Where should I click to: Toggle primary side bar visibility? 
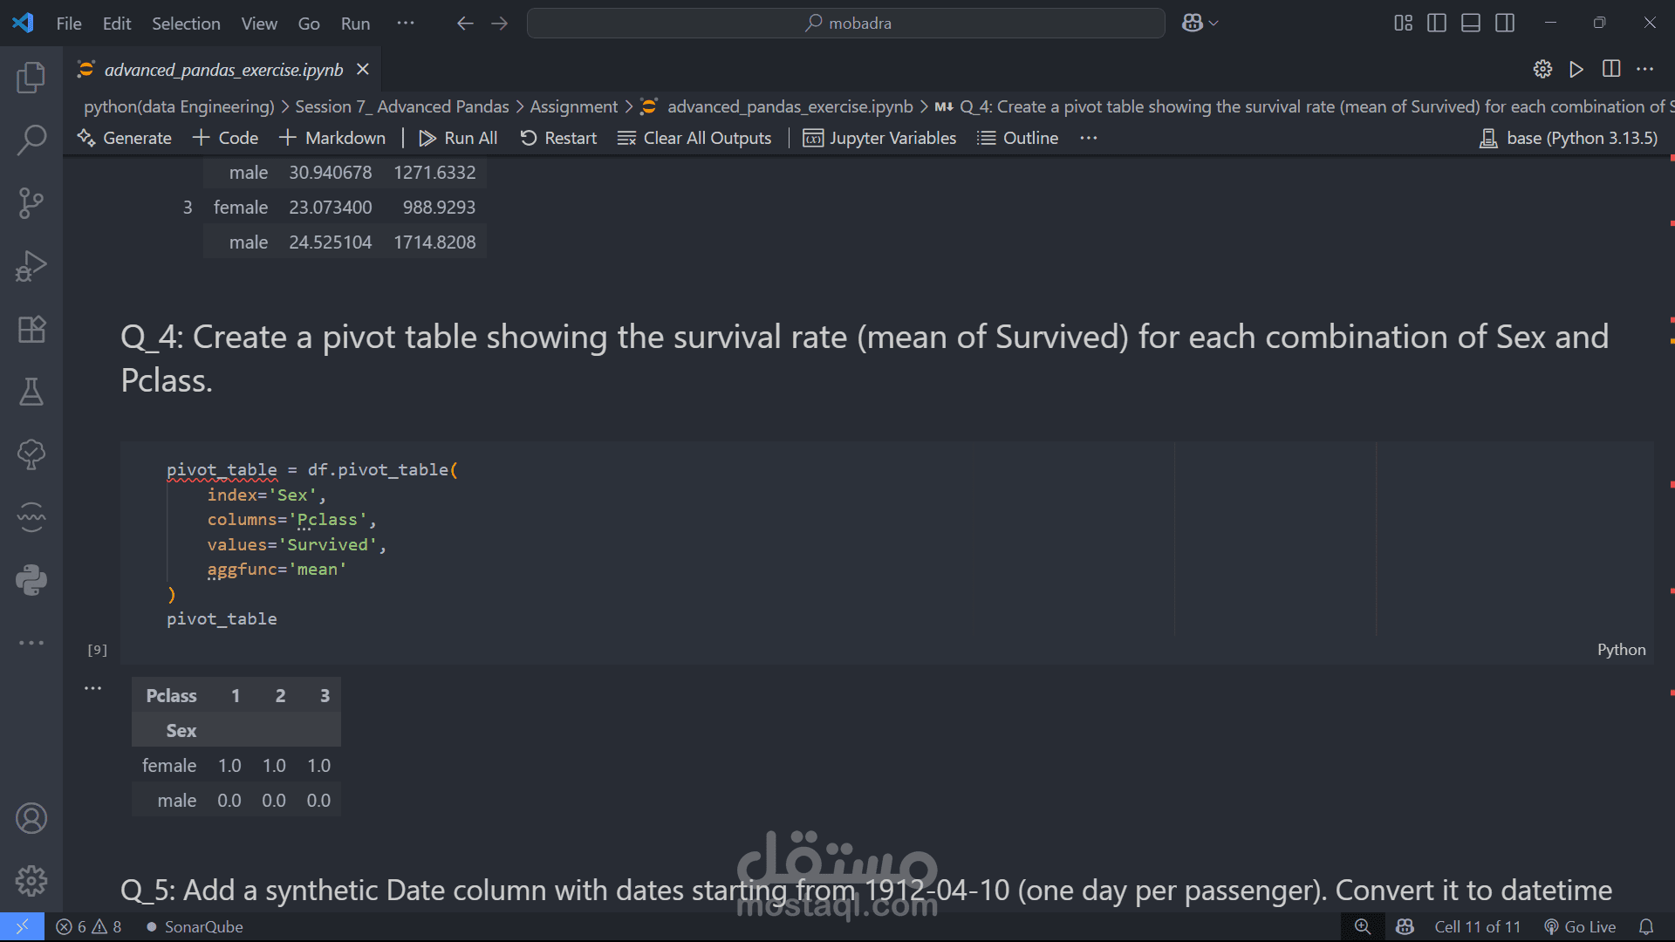(x=1437, y=24)
